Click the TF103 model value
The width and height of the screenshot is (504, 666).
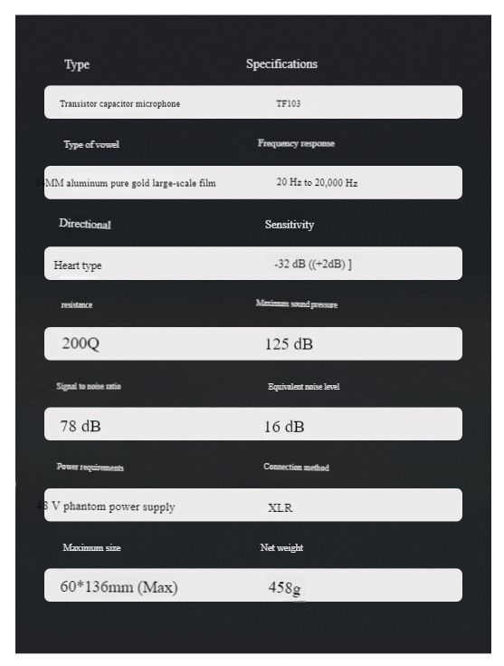tap(288, 103)
